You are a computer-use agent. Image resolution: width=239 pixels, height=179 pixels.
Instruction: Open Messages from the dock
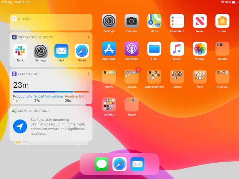[x=101, y=164]
